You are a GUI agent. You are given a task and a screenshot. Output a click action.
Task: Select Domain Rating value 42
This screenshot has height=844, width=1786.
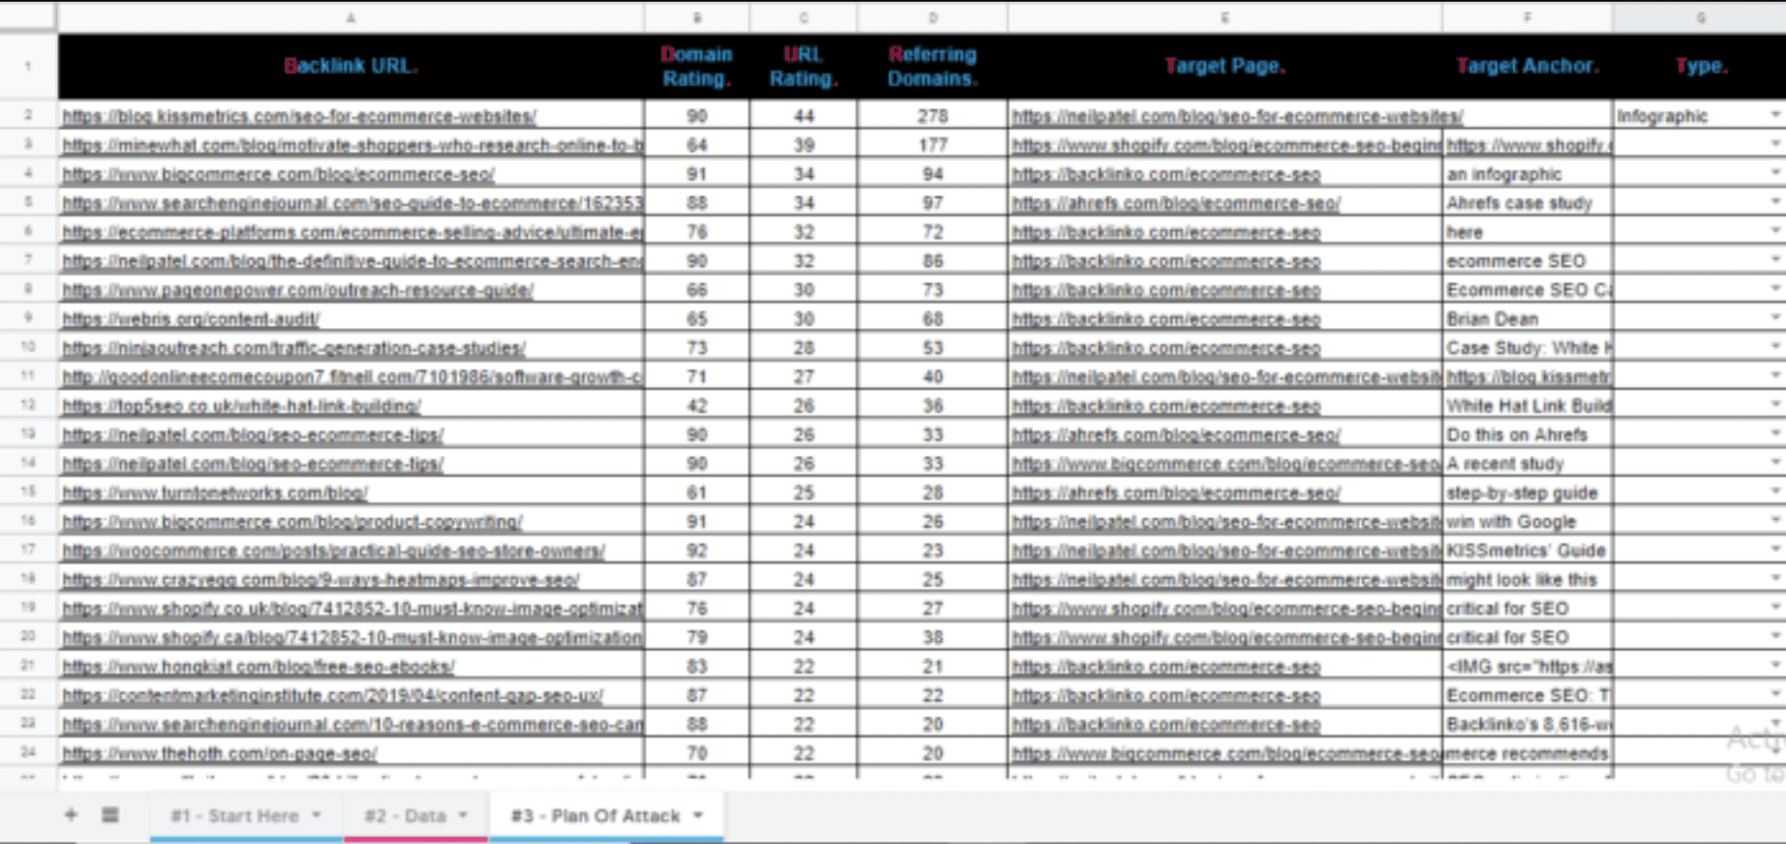click(697, 406)
